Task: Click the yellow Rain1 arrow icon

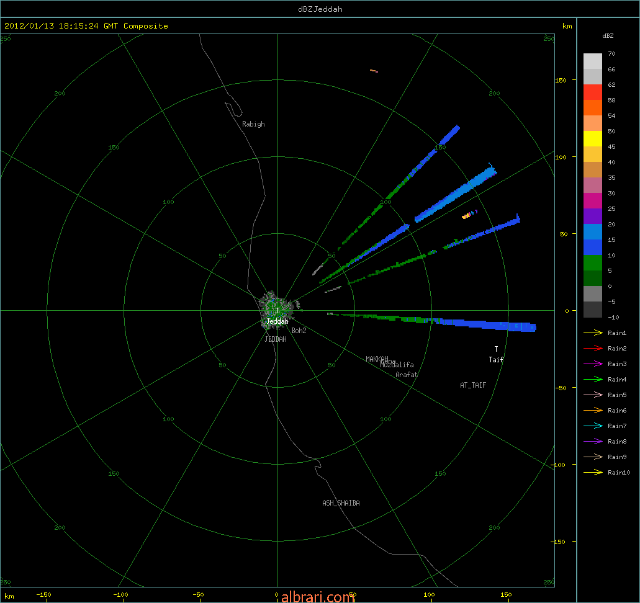Action: coord(593,333)
